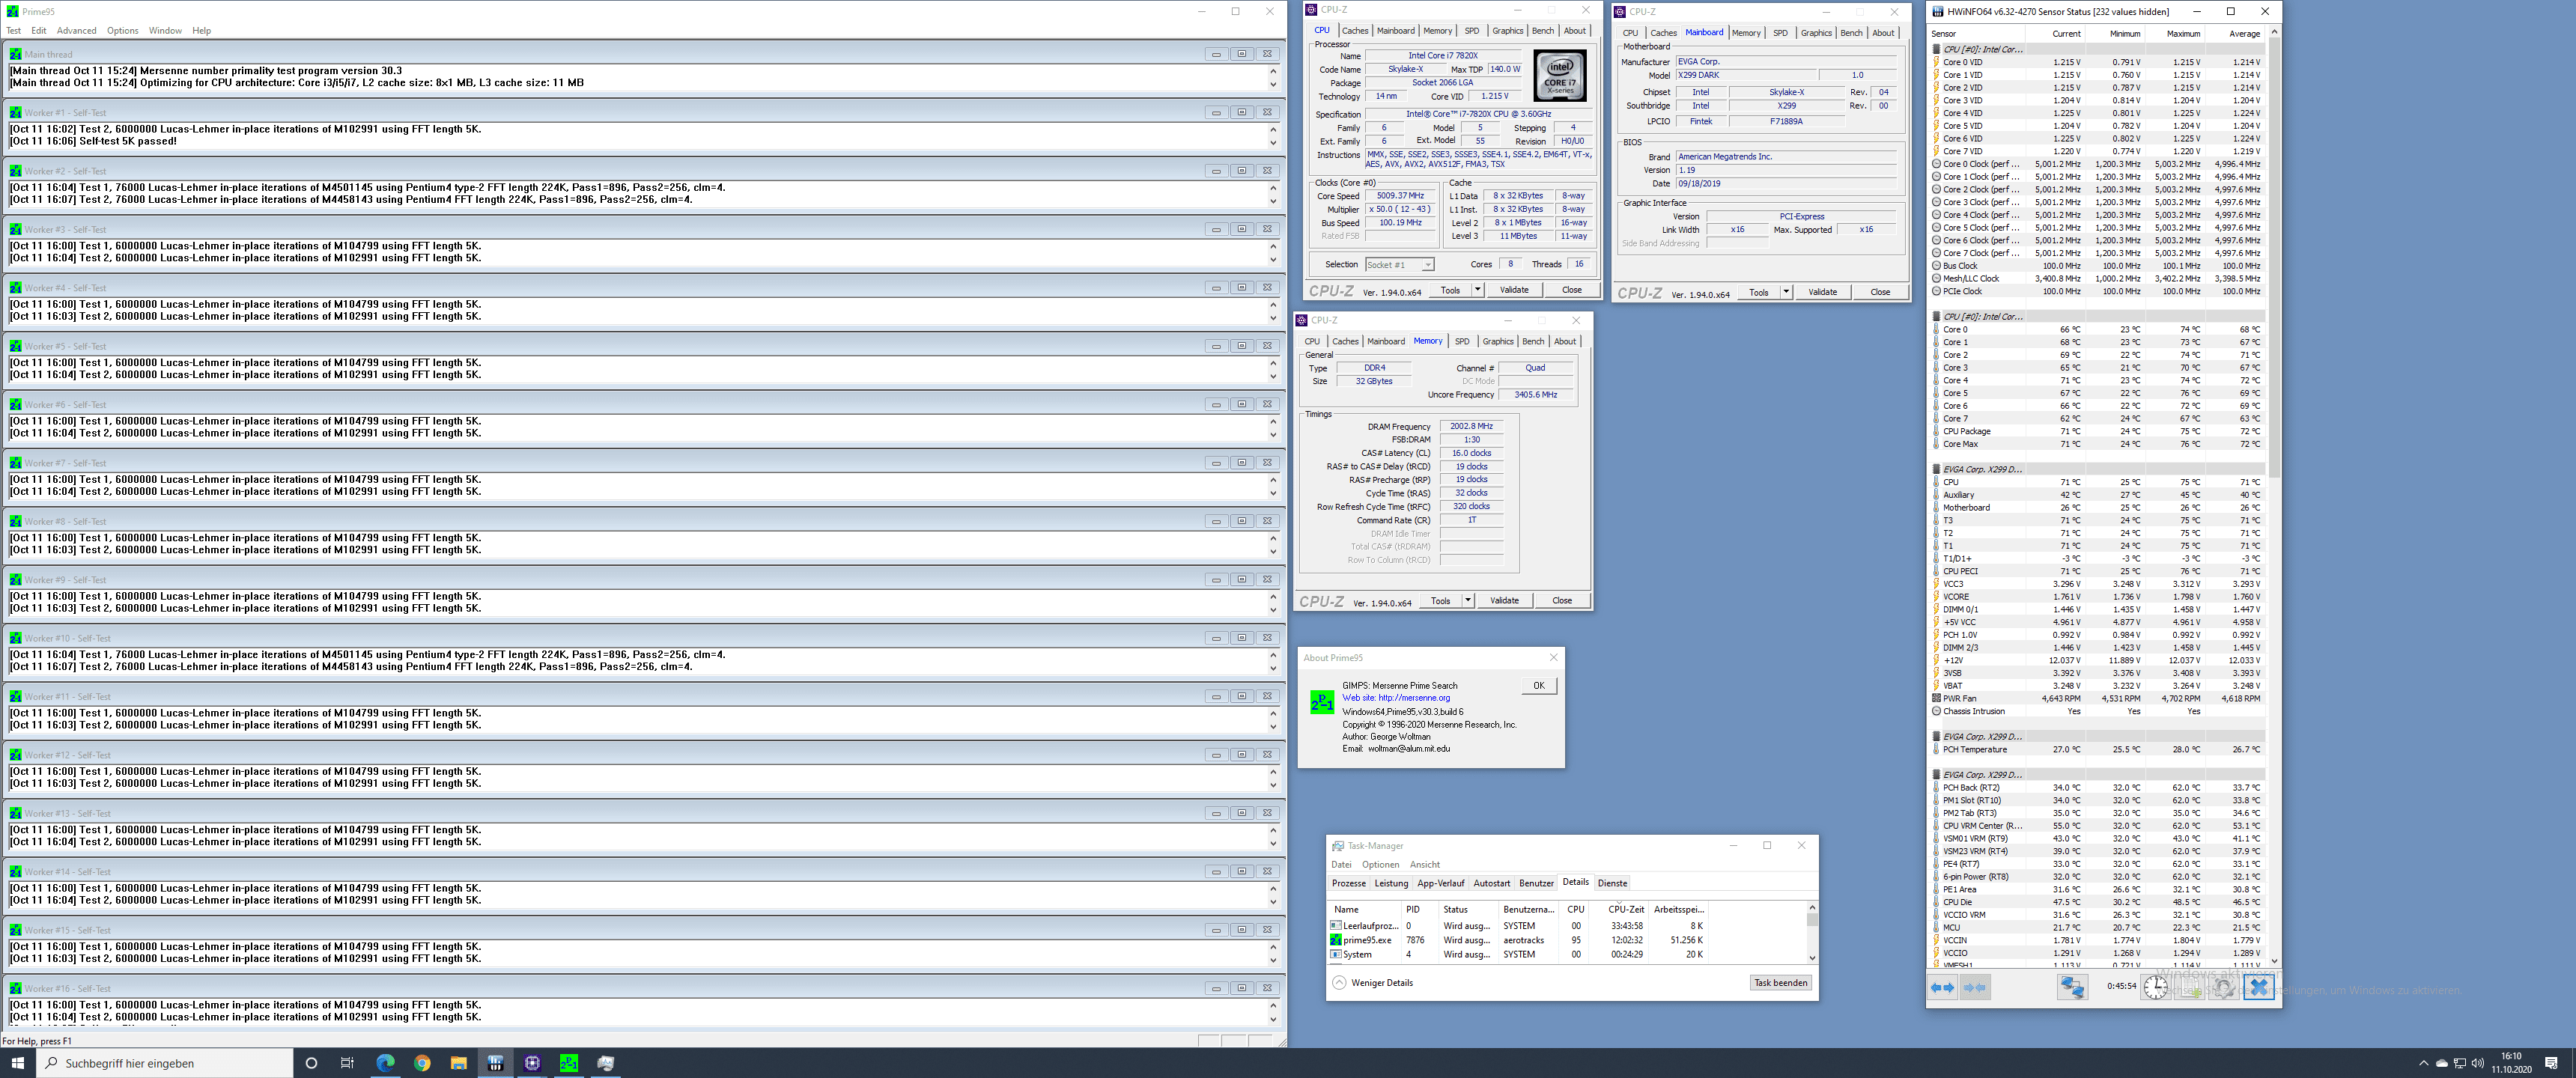Image resolution: width=2576 pixels, height=1078 pixels.
Task: Open Tools dropdown arrow in CPU-Z Mainboard window
Action: (x=1785, y=292)
